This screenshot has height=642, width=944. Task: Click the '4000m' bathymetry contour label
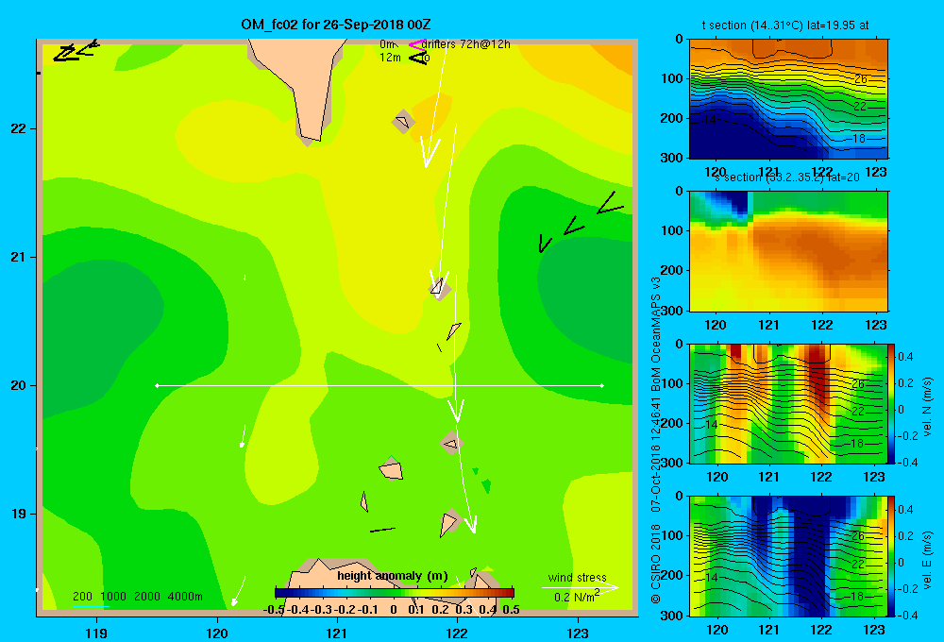pyautogui.click(x=185, y=597)
